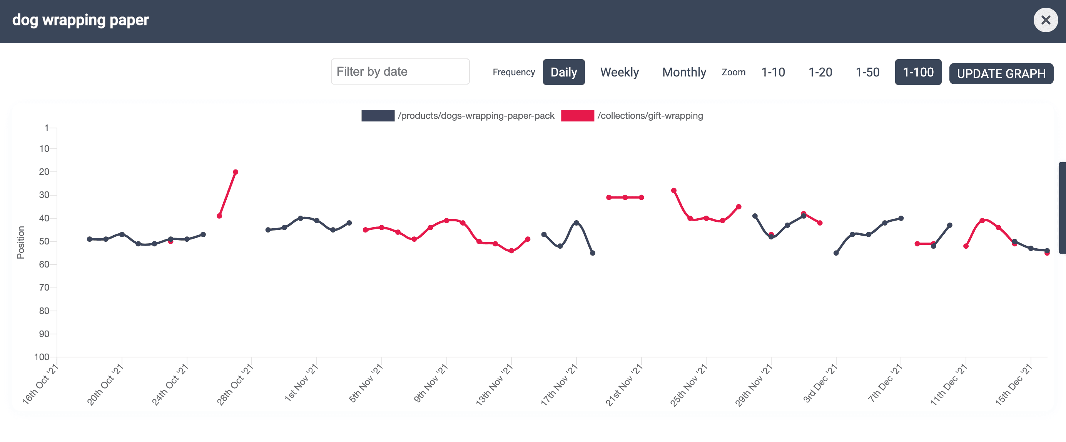Click the dark scrollbar handle on right edge
Image resolution: width=1066 pixels, height=442 pixels.
pos(1062,208)
